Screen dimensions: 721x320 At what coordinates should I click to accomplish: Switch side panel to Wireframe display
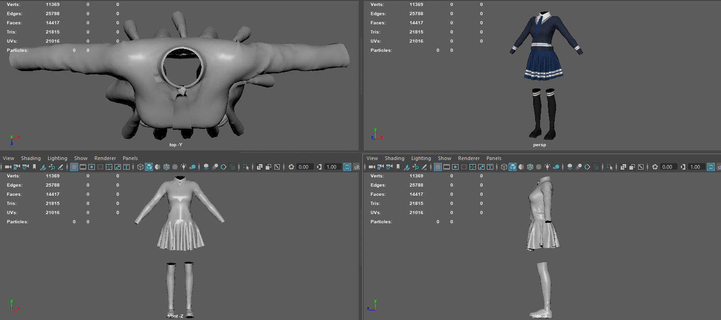(x=504, y=167)
